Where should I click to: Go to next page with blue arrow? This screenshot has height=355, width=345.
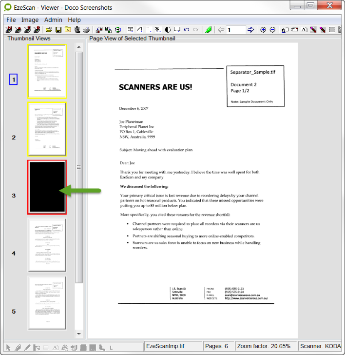click(x=250, y=30)
